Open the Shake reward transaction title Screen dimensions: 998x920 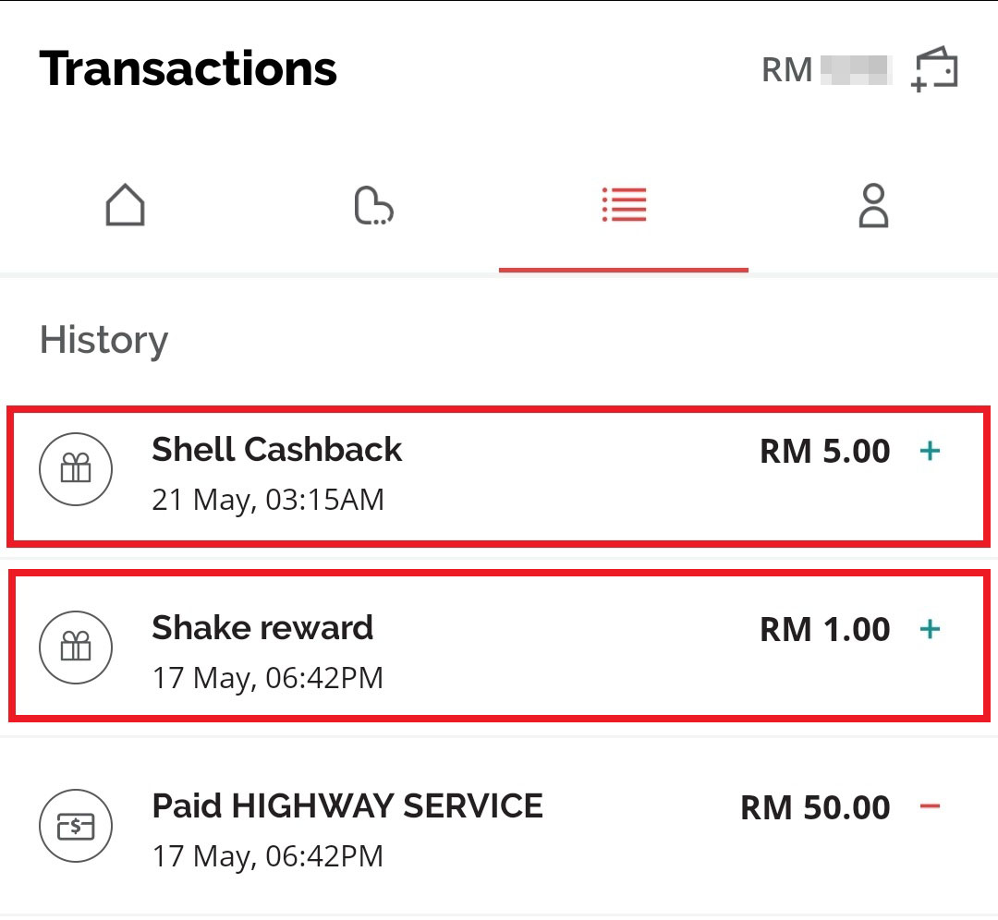262,628
